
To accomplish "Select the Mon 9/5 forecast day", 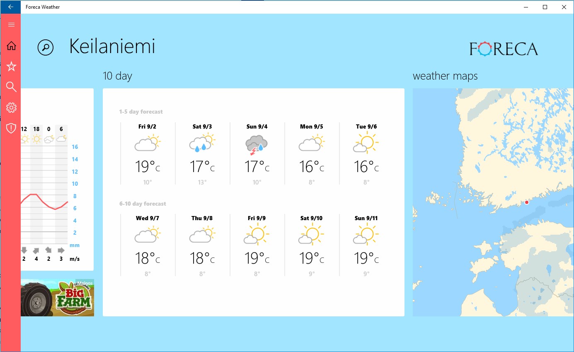I will point(312,153).
